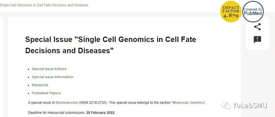The image size is (275, 117).
Task: Click the WeChat logo in the watermark
Action: 226,106
